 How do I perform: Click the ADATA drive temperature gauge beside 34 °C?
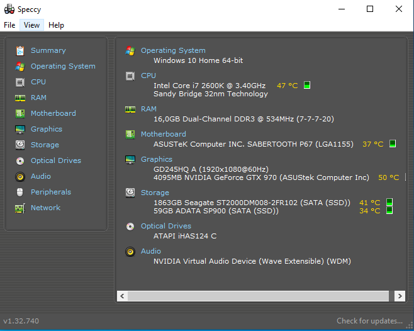click(389, 210)
